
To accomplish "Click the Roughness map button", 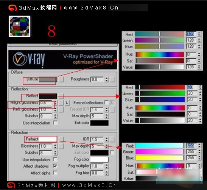I will point(113,79).
